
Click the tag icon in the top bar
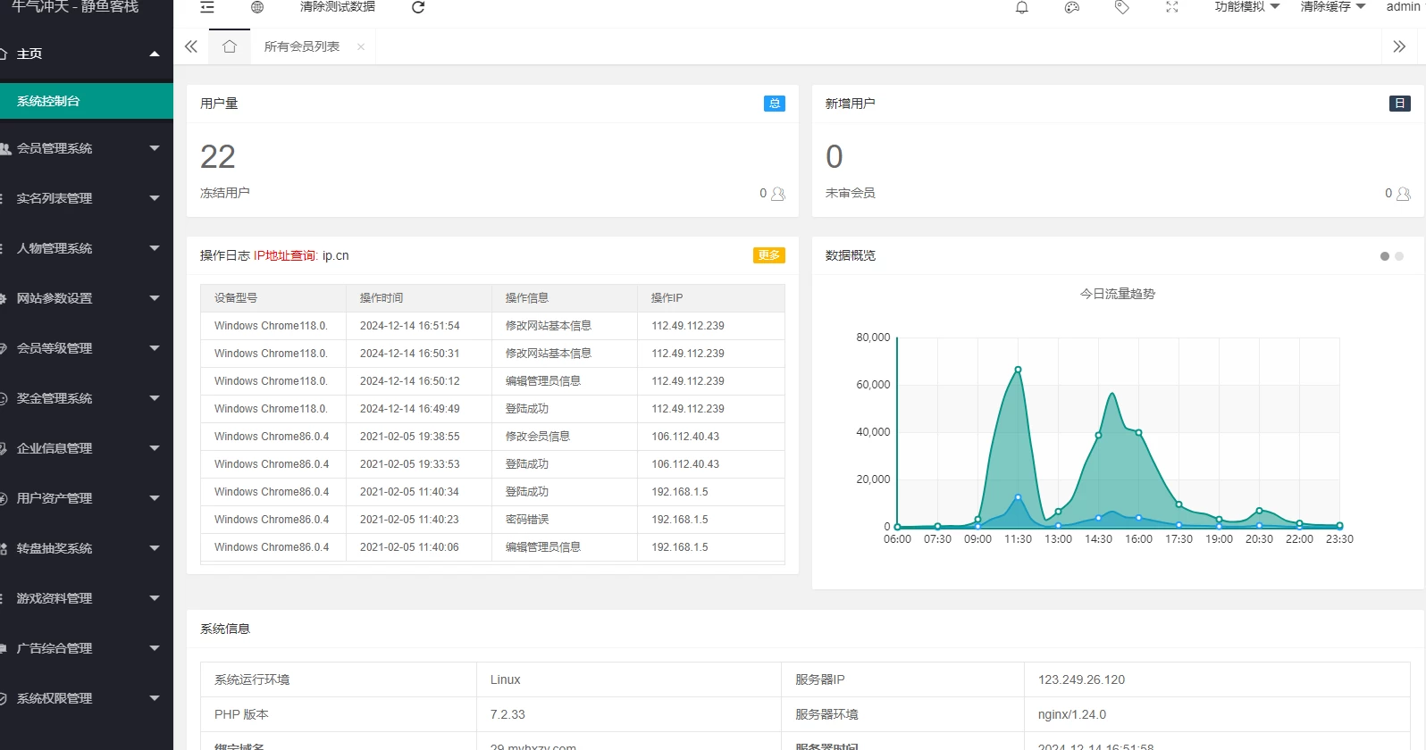(1122, 7)
